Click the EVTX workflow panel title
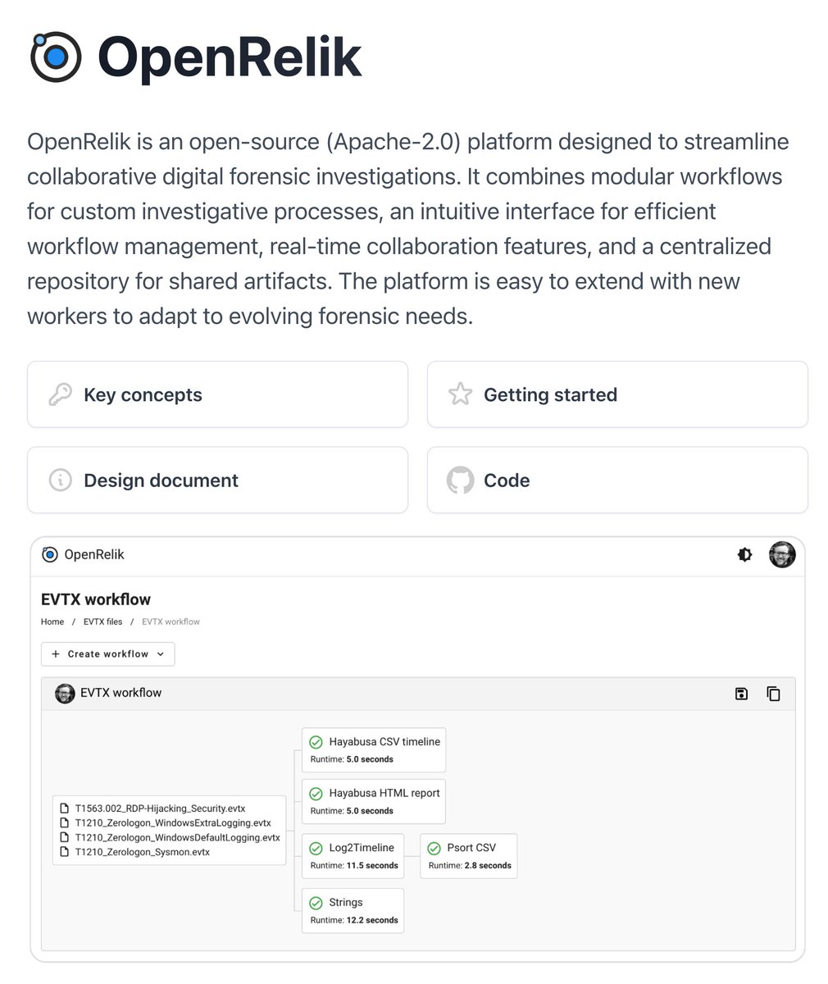The image size is (828, 984). (x=121, y=693)
